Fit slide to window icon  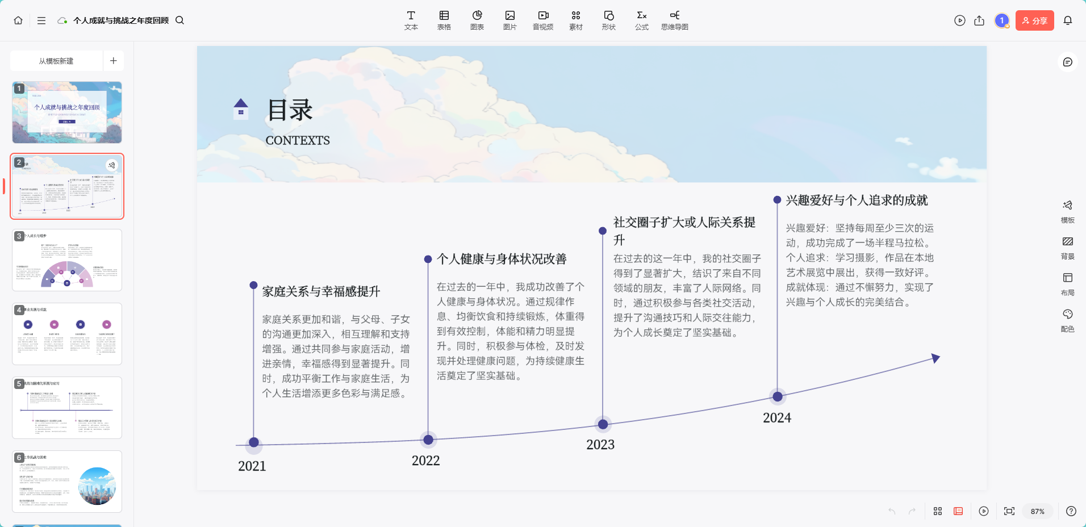click(1009, 511)
